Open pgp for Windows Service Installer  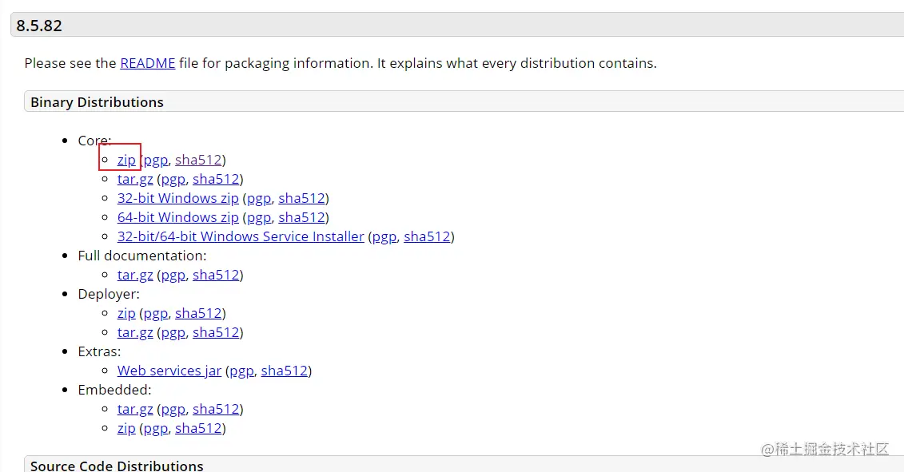pos(384,236)
